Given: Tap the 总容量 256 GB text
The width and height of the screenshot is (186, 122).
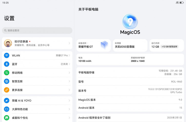Looking at the screenshot, I should coord(173,74).
